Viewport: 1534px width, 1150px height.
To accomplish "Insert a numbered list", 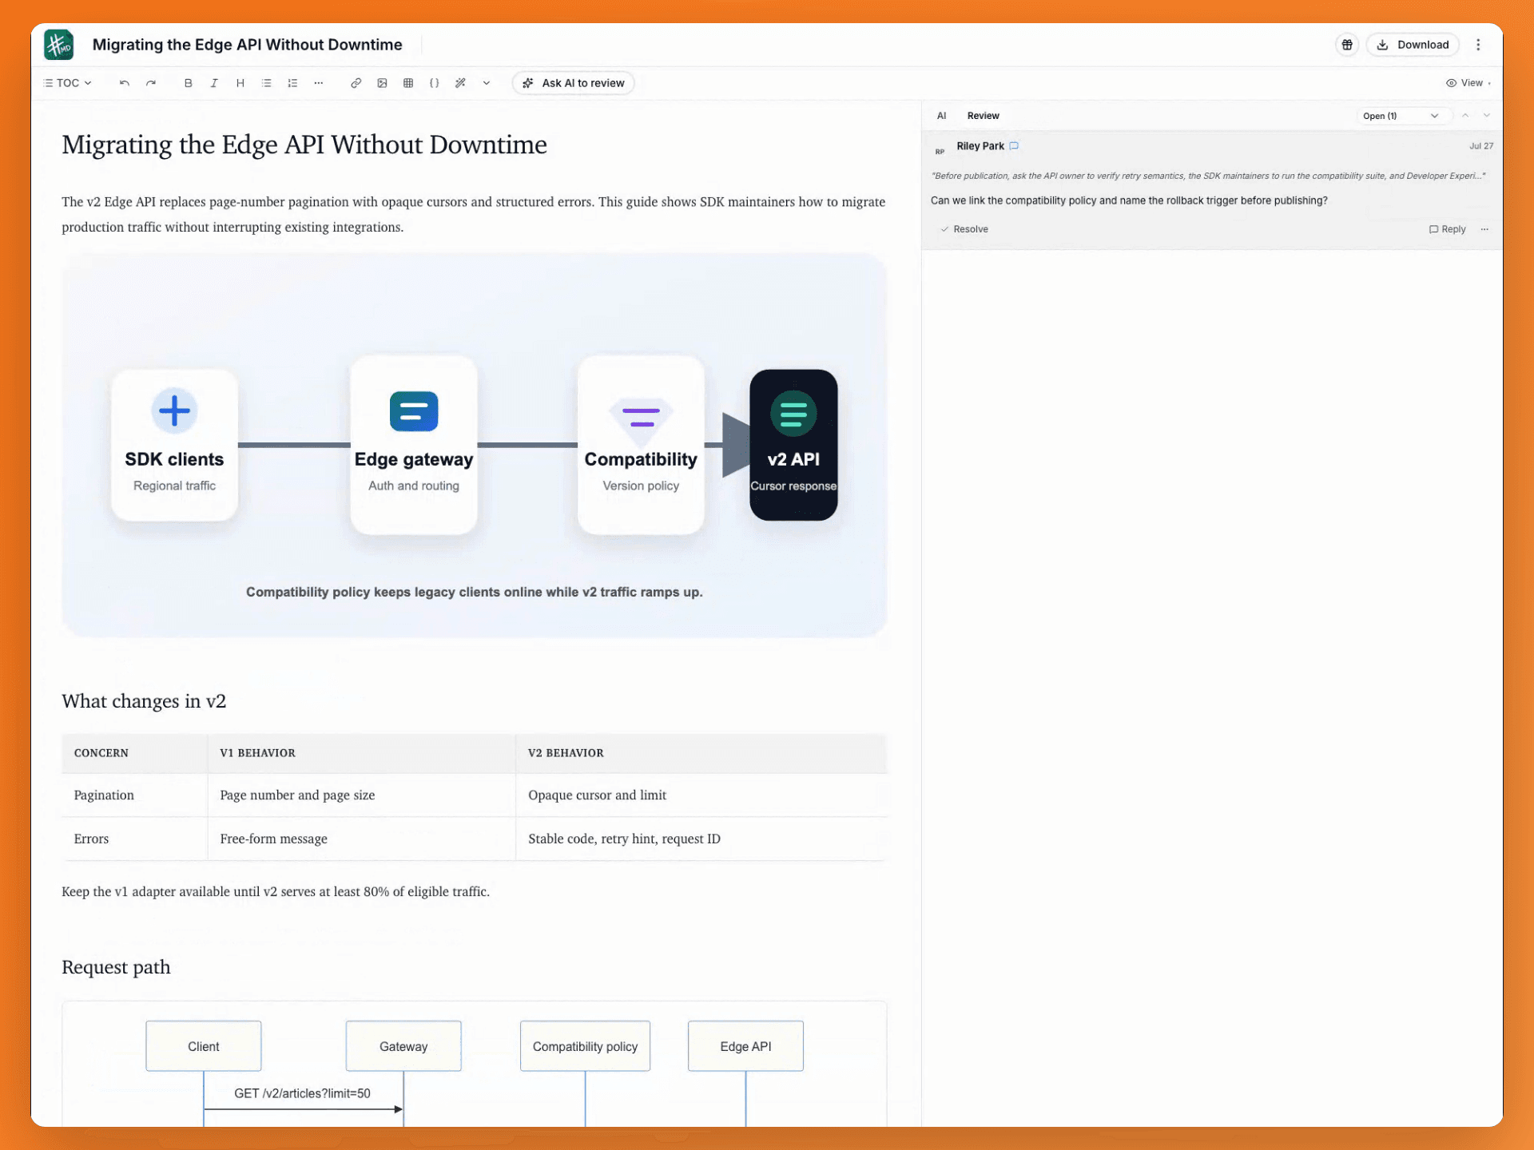I will (x=293, y=83).
